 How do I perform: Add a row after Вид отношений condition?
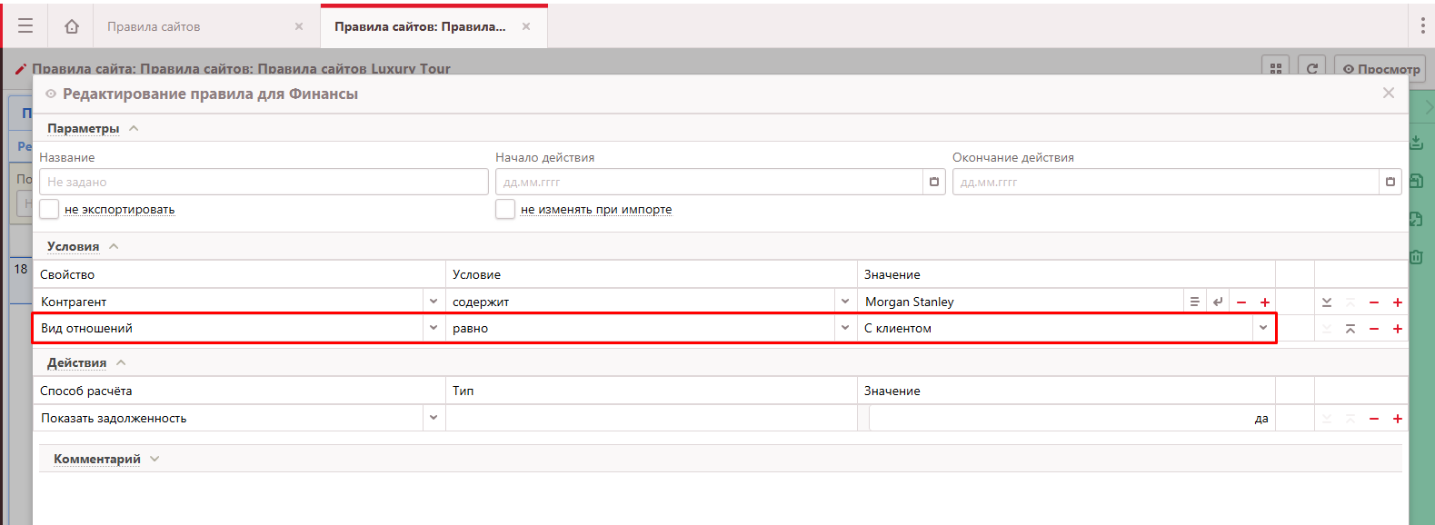point(1398,329)
